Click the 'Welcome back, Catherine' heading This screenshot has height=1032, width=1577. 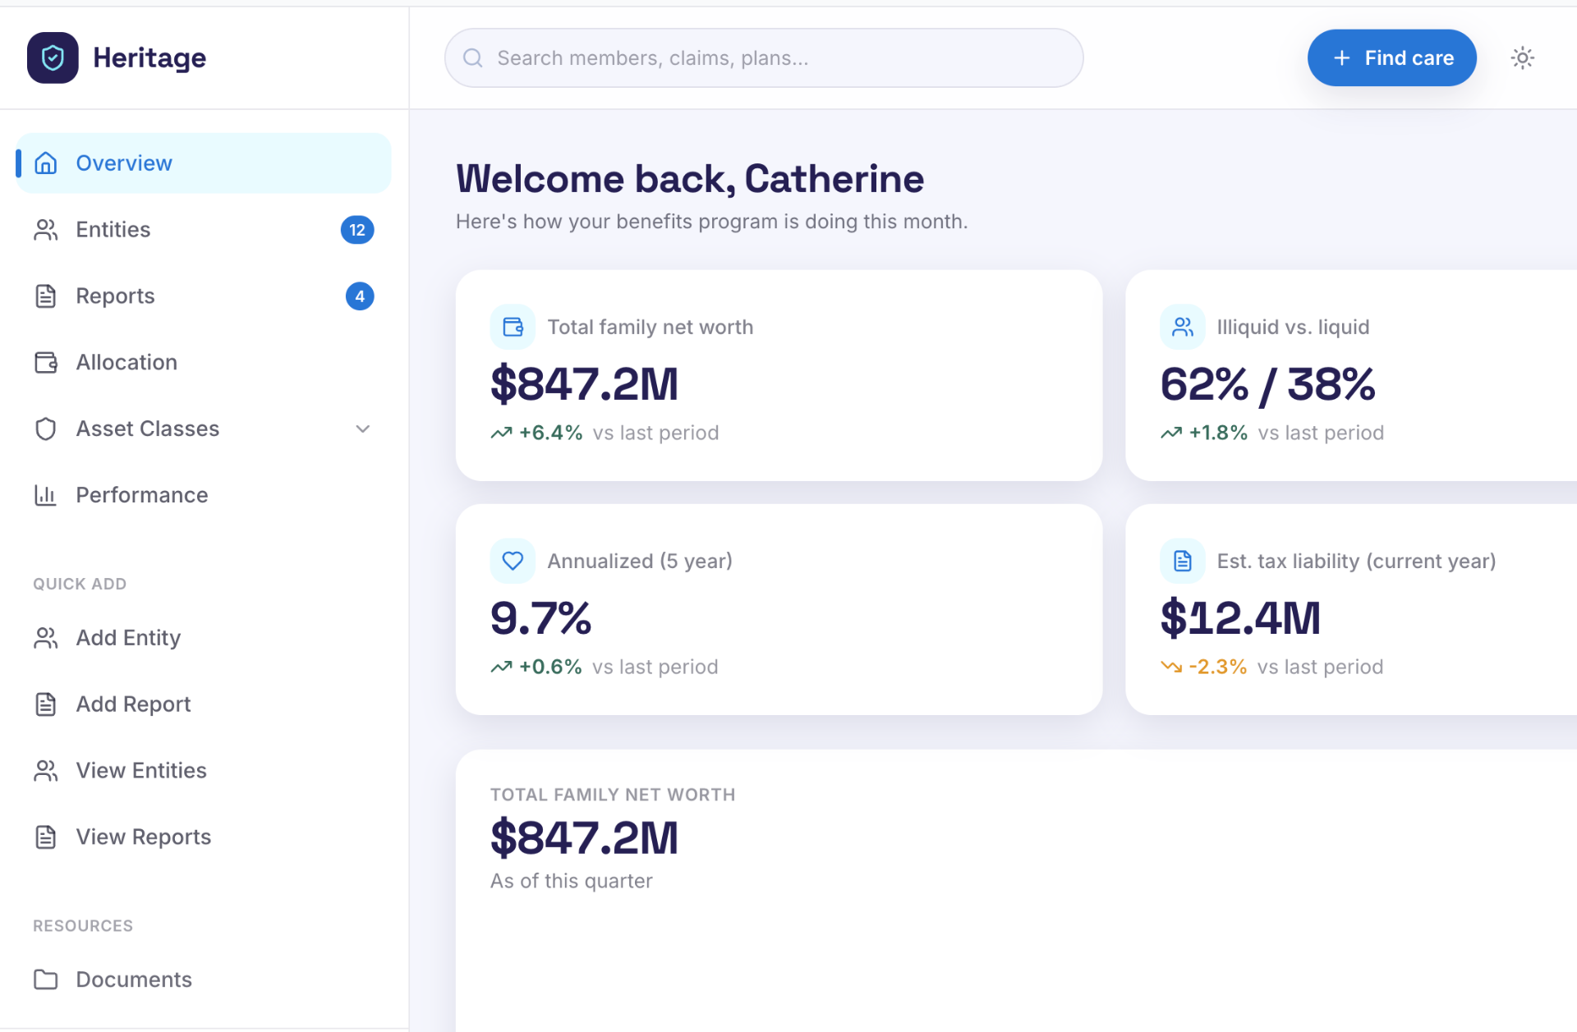(690, 179)
